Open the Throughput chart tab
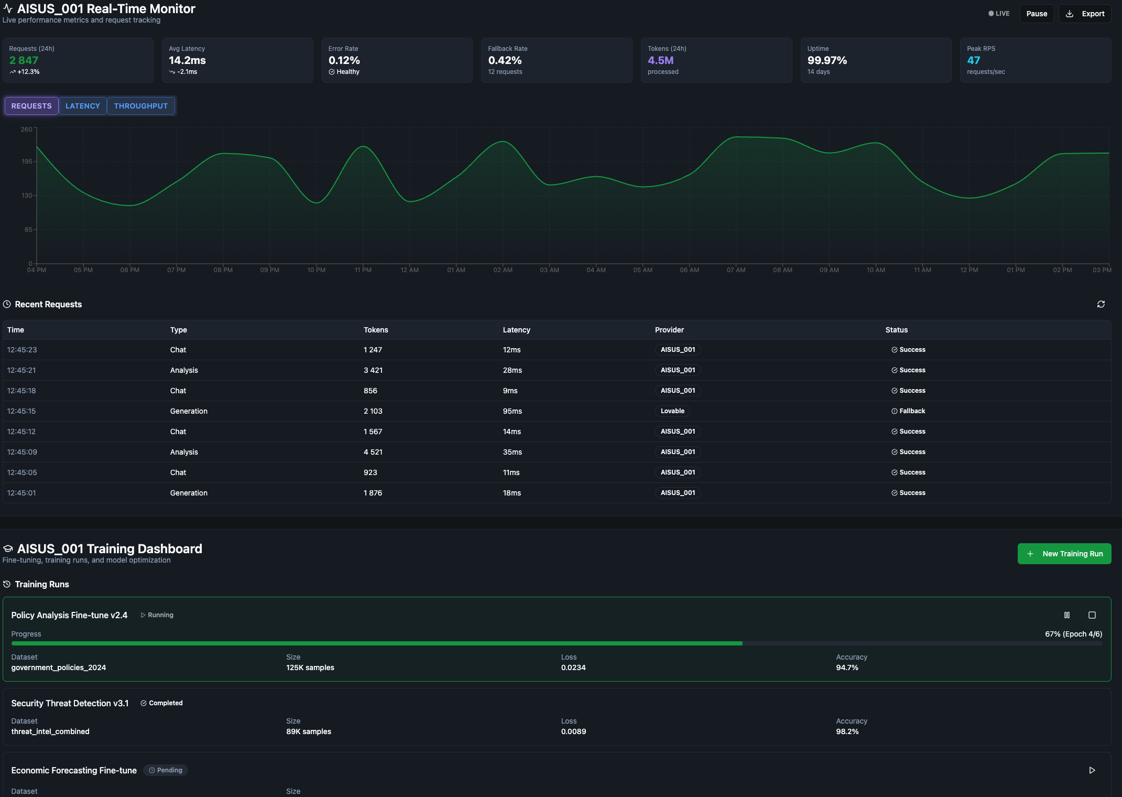Screen dimensions: 1122x797 pos(140,106)
